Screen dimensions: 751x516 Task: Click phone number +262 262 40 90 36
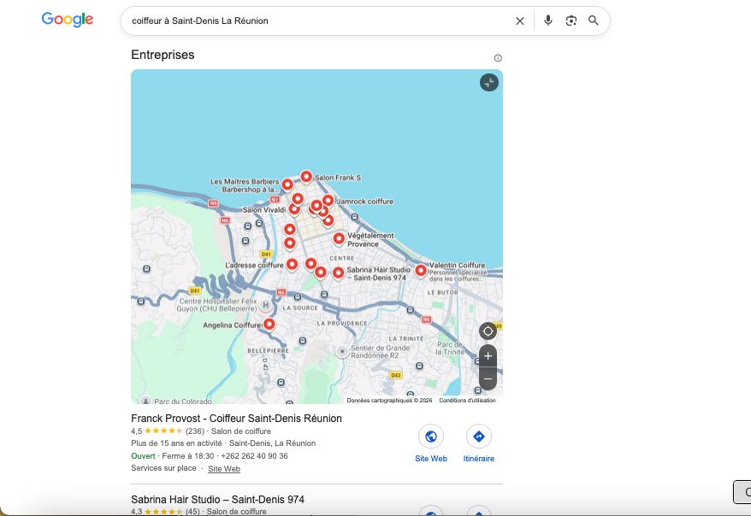pyautogui.click(x=254, y=455)
